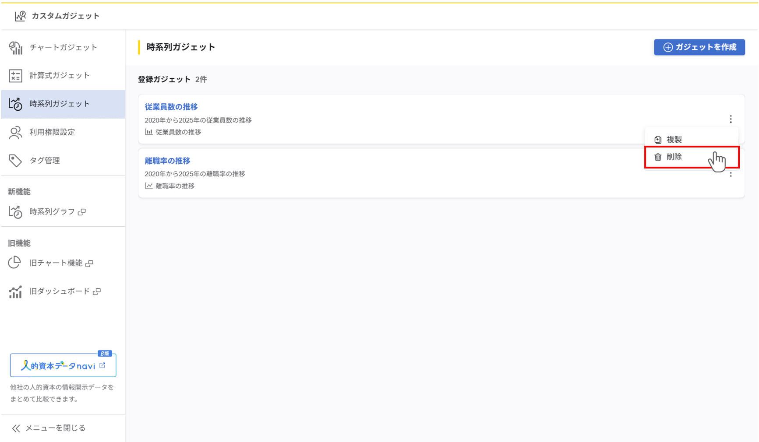
Task: Open 人的資本データnavi beta banner
Action: 63,365
